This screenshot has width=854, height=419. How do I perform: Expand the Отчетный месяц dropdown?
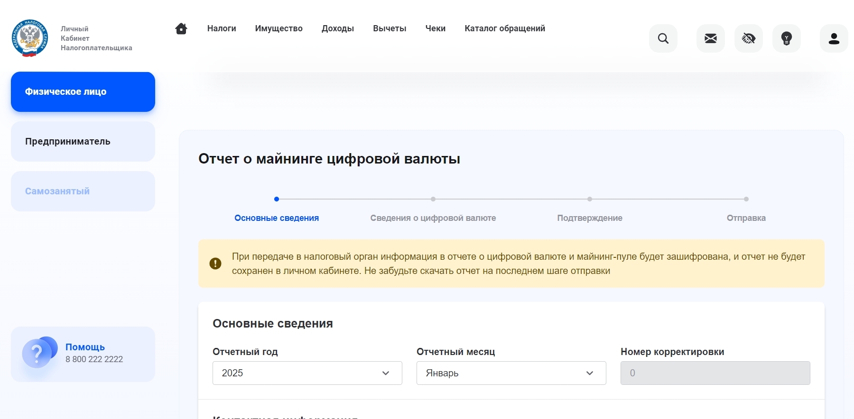point(511,373)
